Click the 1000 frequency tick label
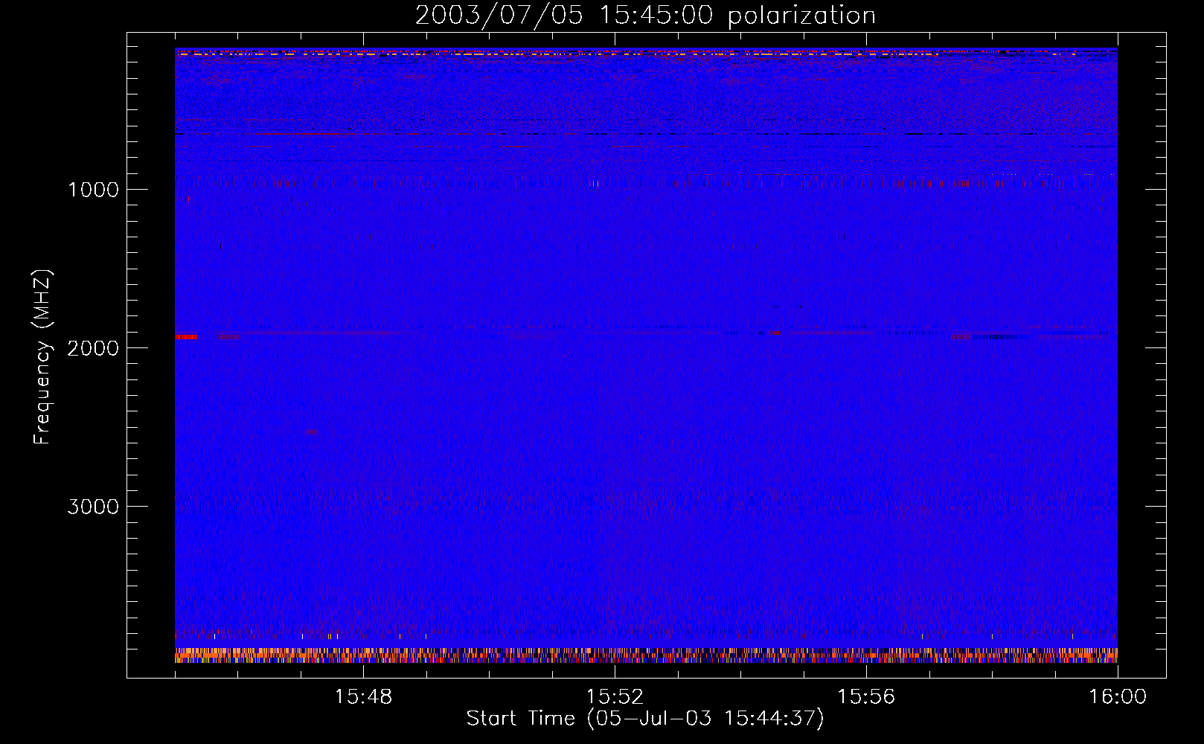 pos(93,190)
